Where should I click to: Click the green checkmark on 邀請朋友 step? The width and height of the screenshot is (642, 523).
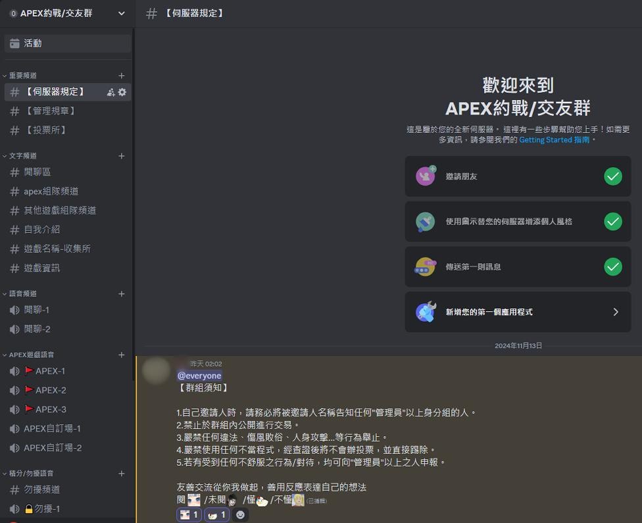(x=612, y=176)
